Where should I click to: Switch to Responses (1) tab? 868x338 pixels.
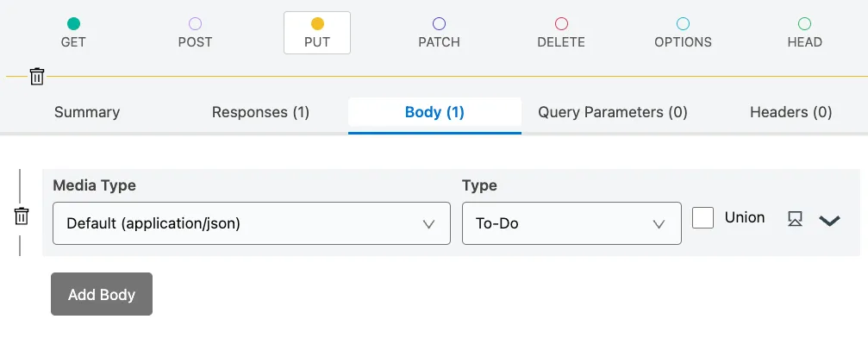coord(260,112)
